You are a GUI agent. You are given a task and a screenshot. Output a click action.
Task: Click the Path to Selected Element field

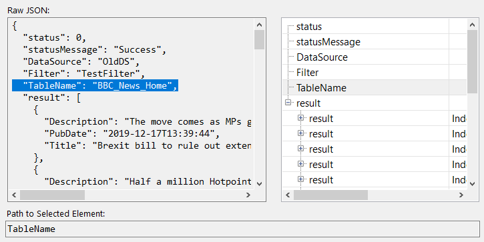[242, 229]
